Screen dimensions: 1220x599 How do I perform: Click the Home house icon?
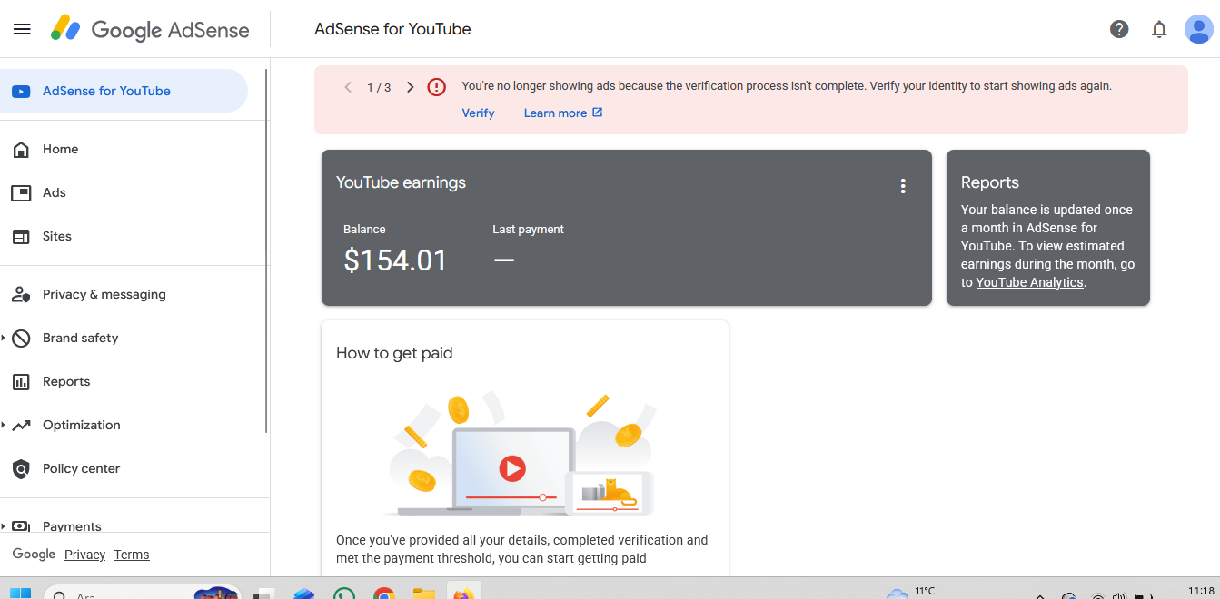21,150
